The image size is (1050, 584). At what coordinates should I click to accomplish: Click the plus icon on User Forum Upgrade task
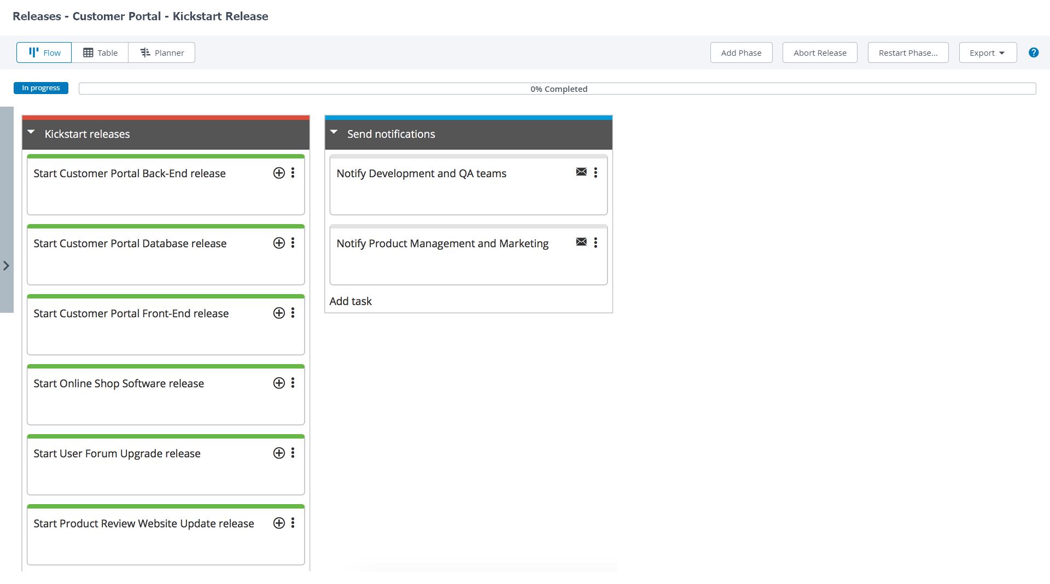tap(279, 453)
